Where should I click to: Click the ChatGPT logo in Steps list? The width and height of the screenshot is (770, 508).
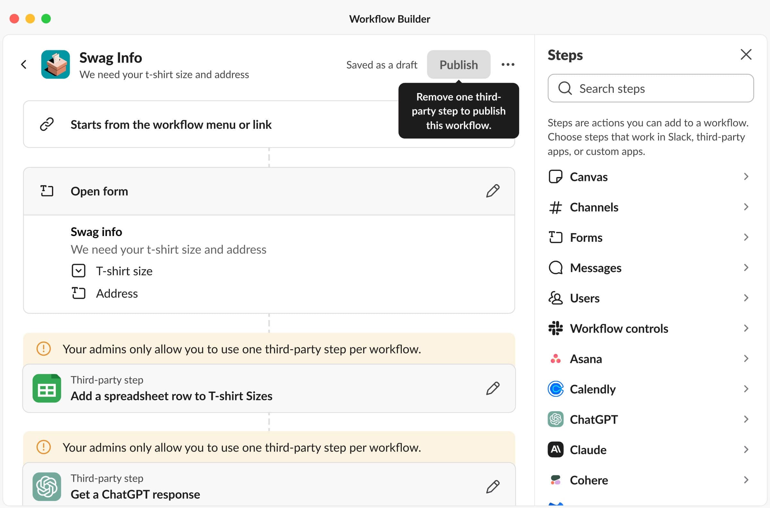tap(555, 419)
